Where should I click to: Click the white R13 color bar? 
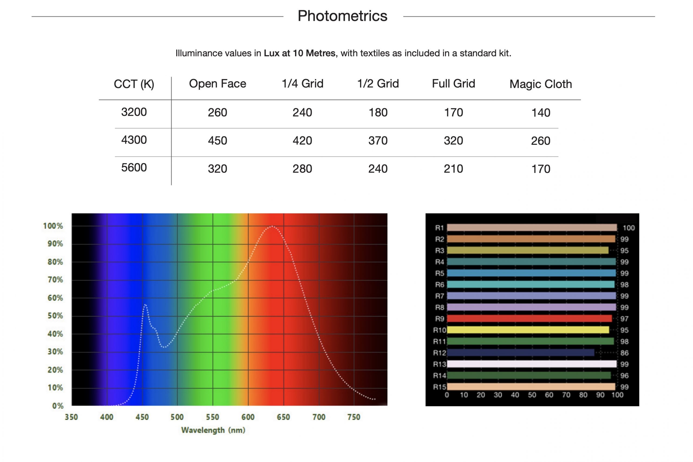(x=532, y=364)
